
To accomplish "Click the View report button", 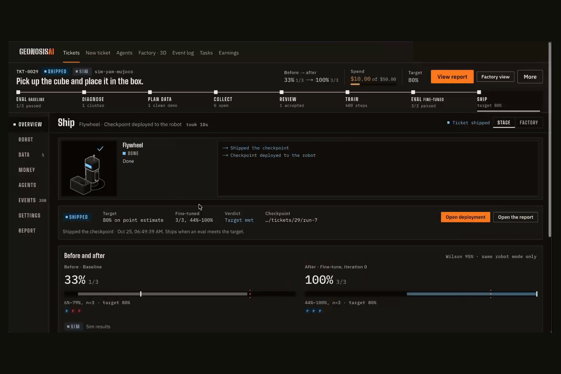I will coord(452,76).
